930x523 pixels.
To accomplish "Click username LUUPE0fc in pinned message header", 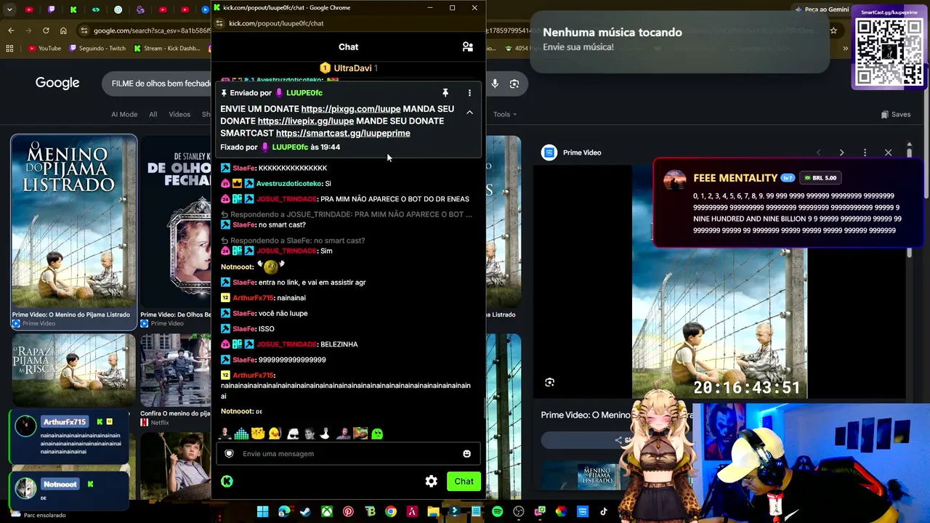I will coord(304,93).
